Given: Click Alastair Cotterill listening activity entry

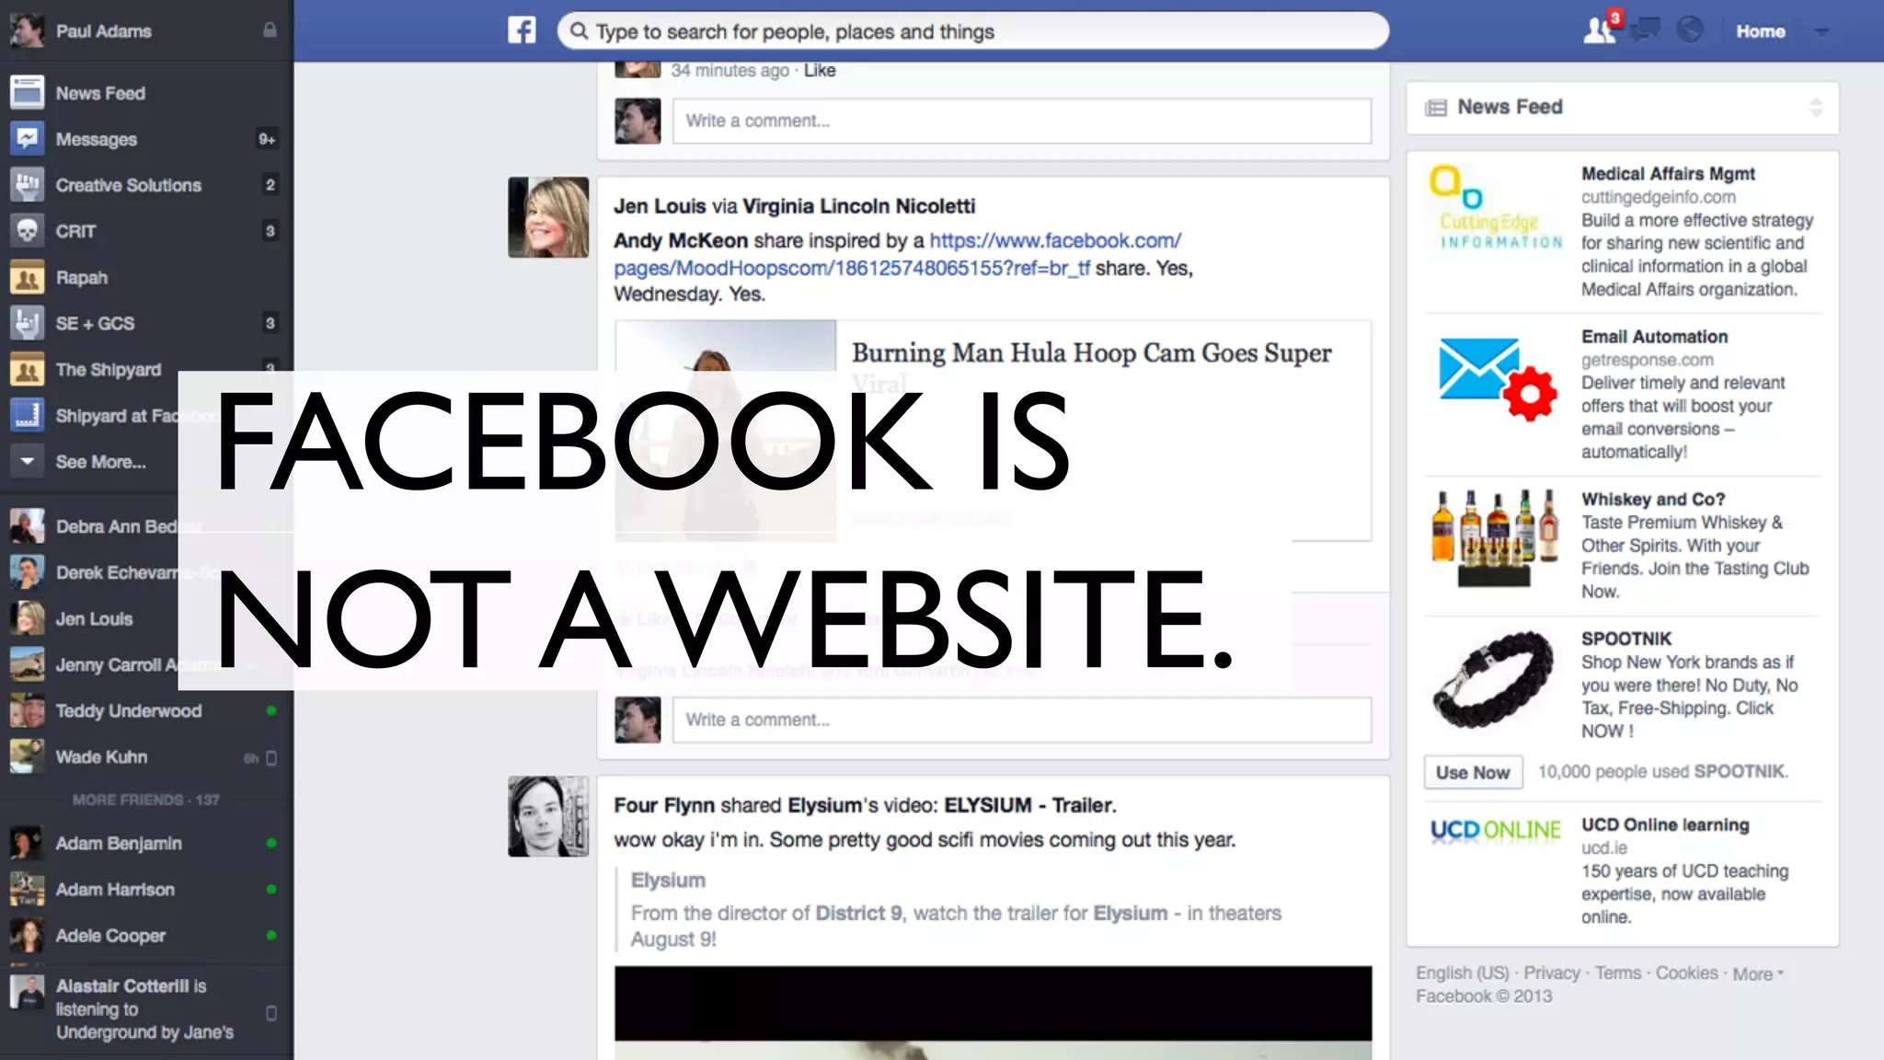Looking at the screenshot, I should [147, 1009].
